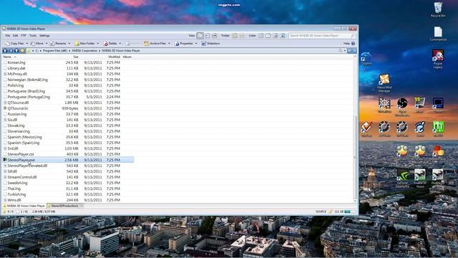Screen dimensions: 458x258
Task: Open the Rogue Legacy desktop shortcut
Action: [438, 59]
